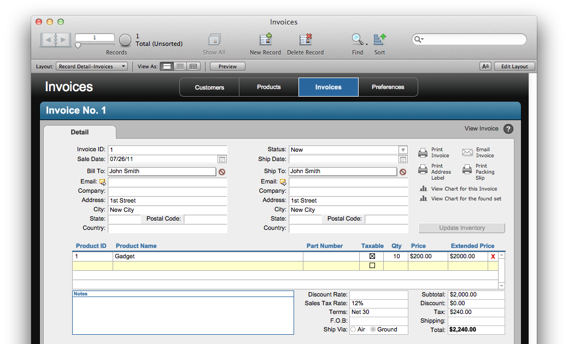Screen dimensions: 568x344
Task: Click the Email Invoice envelope icon
Action: pyautogui.click(x=467, y=152)
